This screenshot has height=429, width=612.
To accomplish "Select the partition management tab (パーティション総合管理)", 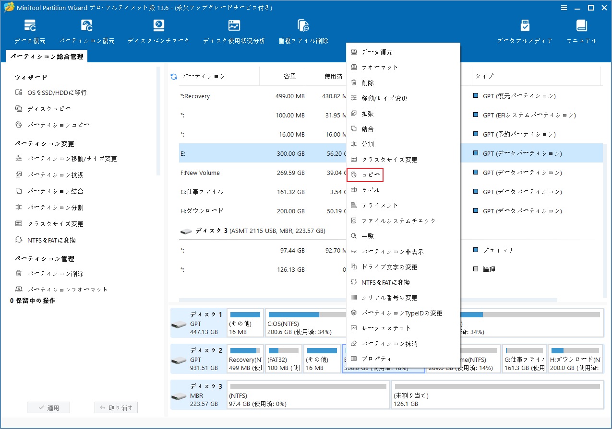I will pos(47,57).
